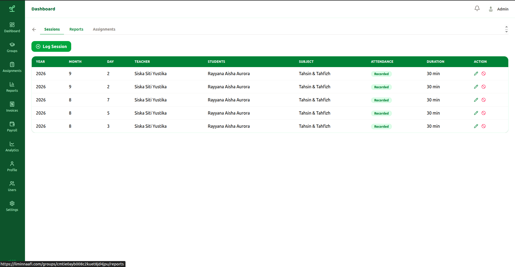Screen dimensions: 515x267
Task: Open the Admin account menu label
Action: click(x=503, y=9)
